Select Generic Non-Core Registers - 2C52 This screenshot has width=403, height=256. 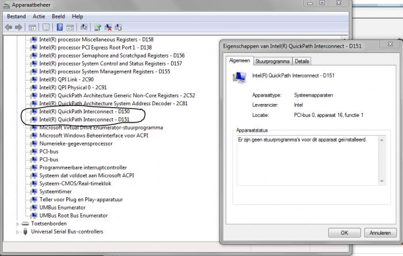tap(117, 95)
